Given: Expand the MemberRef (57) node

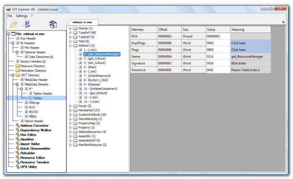Looking at the screenshot, I should (x=70, y=110).
